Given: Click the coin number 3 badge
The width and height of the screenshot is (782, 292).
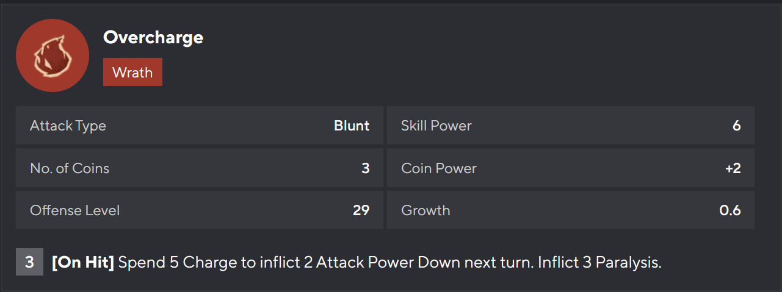Looking at the screenshot, I should (x=29, y=263).
